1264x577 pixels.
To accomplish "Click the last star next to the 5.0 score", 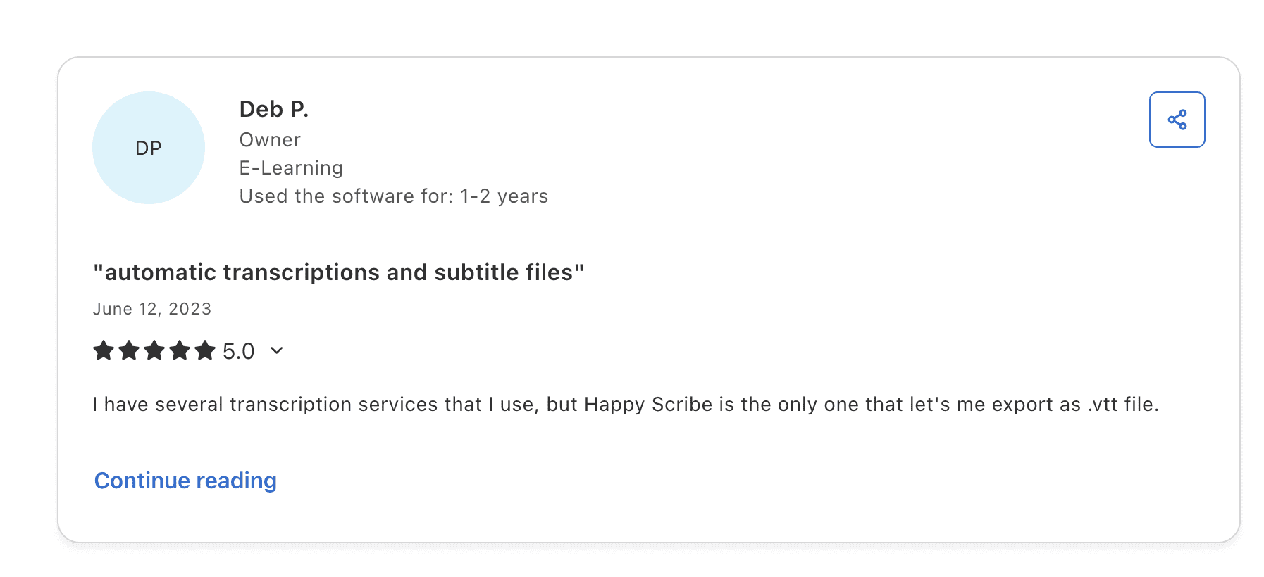I will coord(206,350).
